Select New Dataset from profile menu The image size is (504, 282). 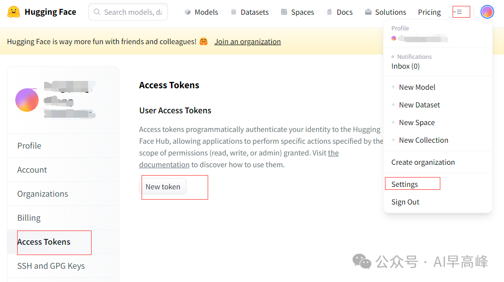[419, 105]
